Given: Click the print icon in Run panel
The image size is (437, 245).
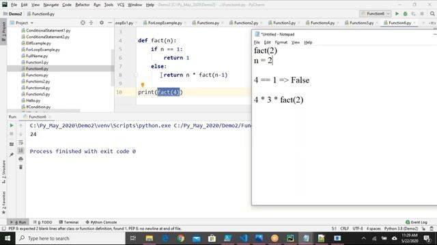Looking at the screenshot, I should [20, 159].
